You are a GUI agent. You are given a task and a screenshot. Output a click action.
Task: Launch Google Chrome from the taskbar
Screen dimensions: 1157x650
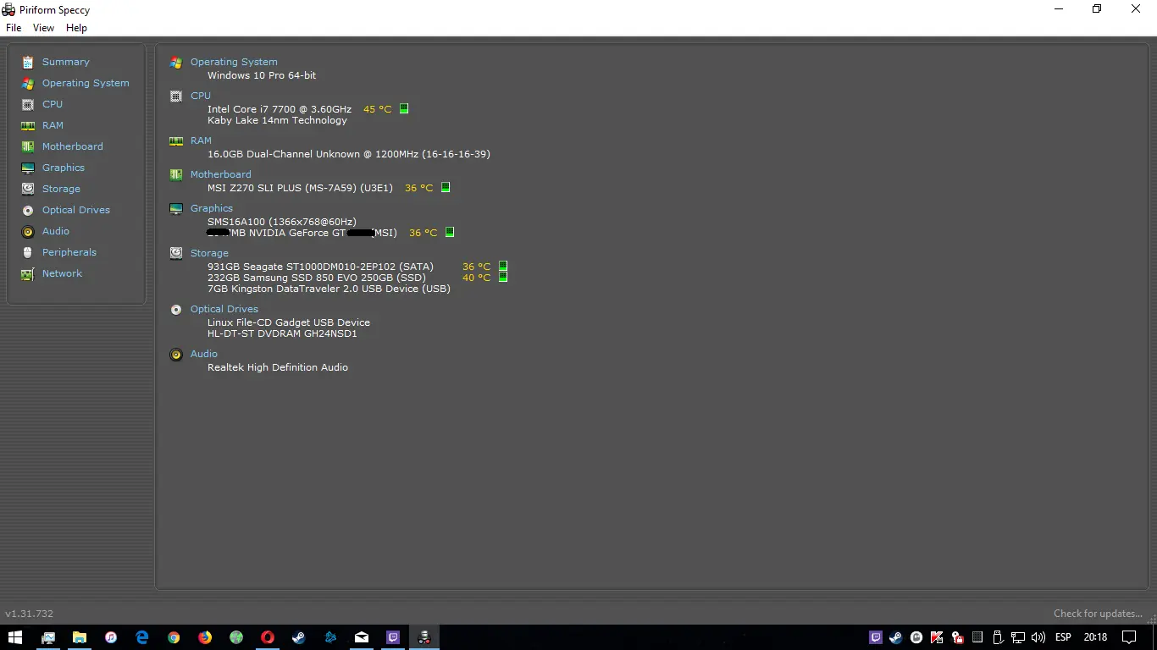point(173,637)
